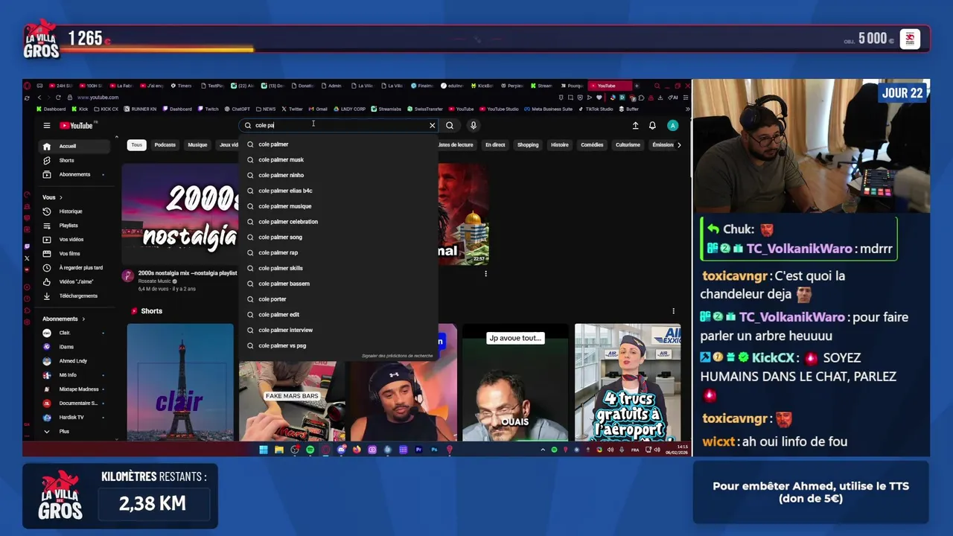This screenshot has height=536, width=953.
Task: Open Abonnements in the top sidebar
Action: (x=74, y=174)
